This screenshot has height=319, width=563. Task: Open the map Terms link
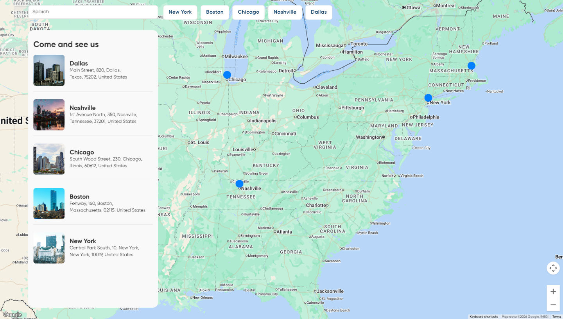click(x=556, y=317)
